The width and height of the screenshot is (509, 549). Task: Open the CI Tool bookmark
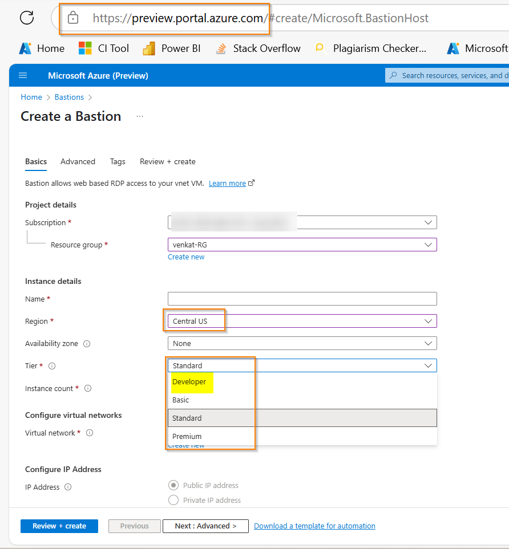click(x=104, y=48)
